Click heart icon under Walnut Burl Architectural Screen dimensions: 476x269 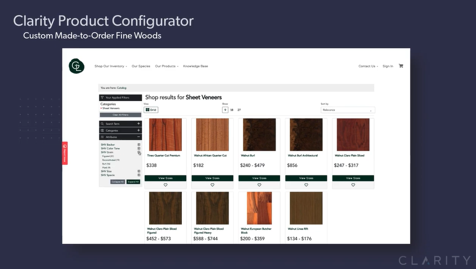tap(306, 185)
